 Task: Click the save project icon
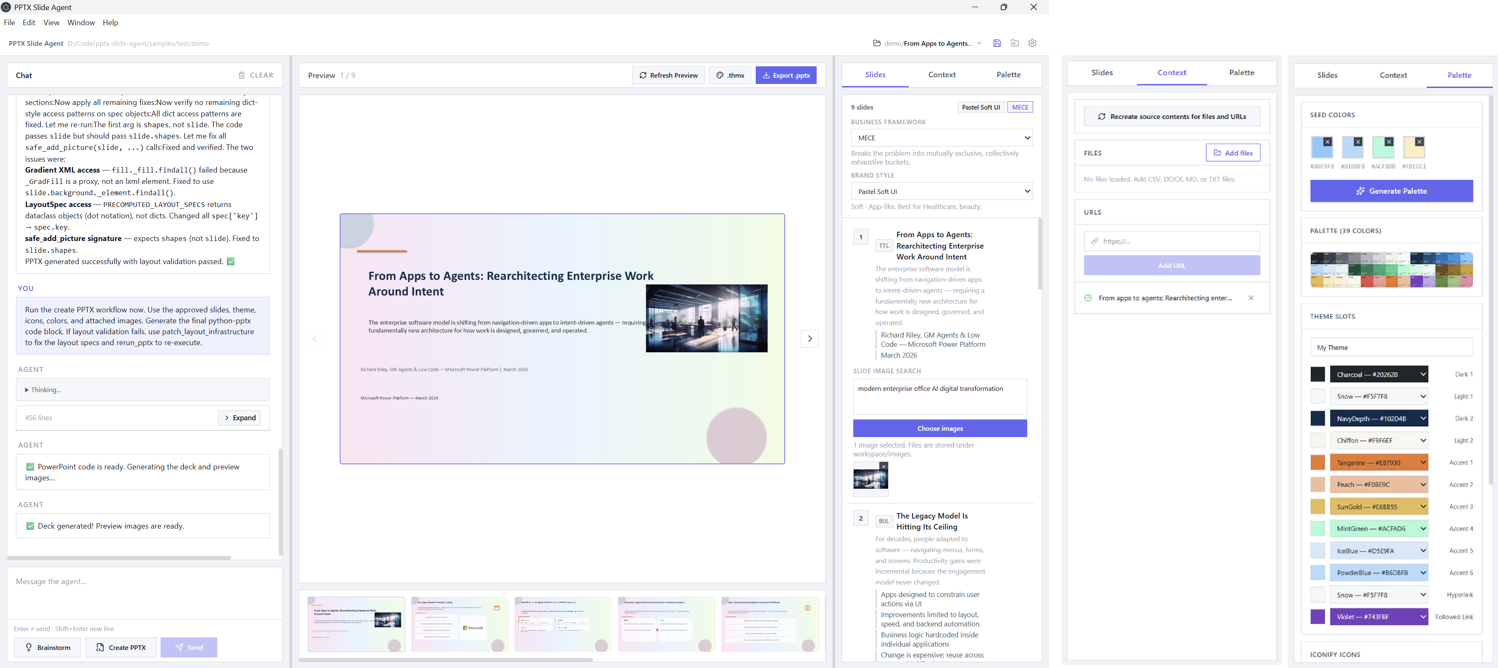pos(997,43)
